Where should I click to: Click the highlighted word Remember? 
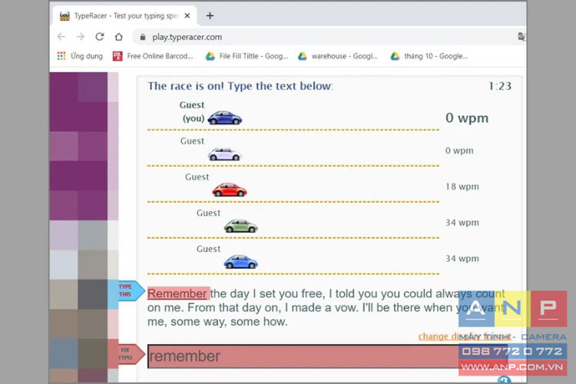[x=178, y=293]
